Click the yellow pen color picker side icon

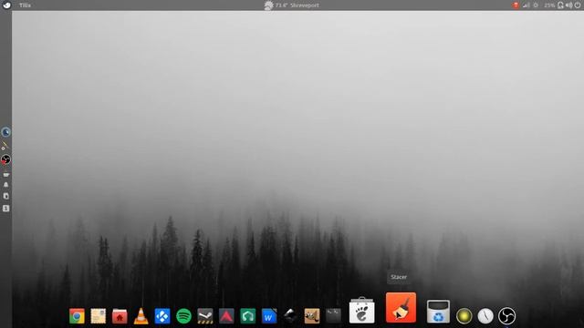5,146
